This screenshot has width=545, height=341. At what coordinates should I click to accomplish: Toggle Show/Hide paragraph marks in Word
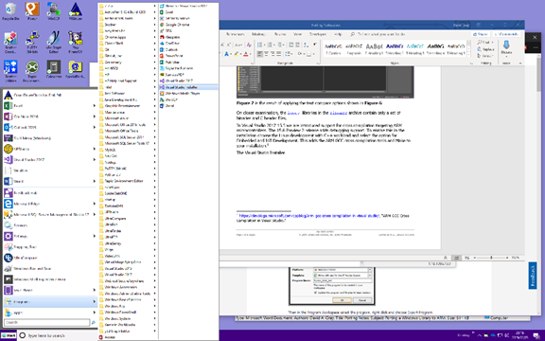[314, 45]
